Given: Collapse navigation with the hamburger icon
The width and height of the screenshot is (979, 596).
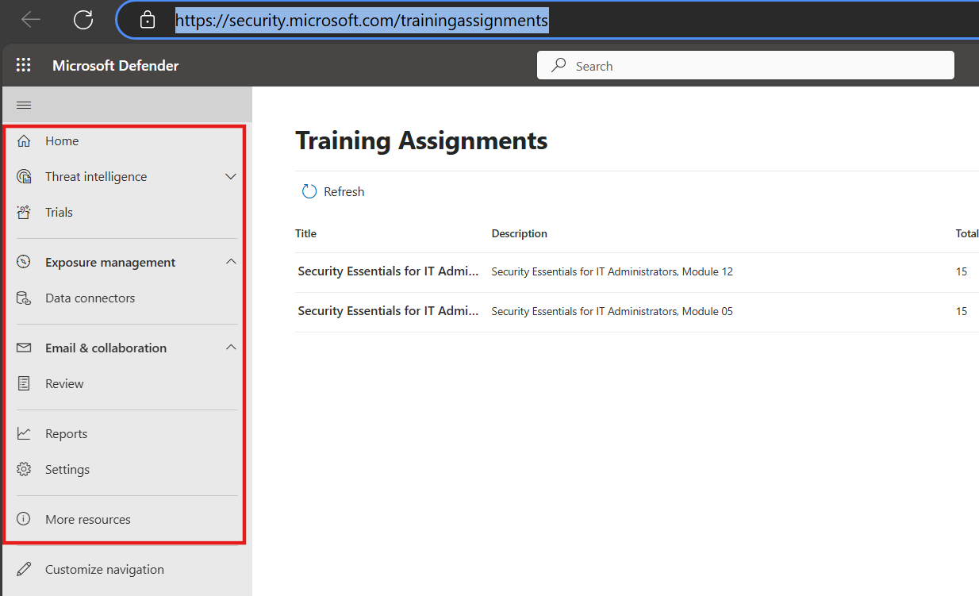Looking at the screenshot, I should pyautogui.click(x=24, y=105).
